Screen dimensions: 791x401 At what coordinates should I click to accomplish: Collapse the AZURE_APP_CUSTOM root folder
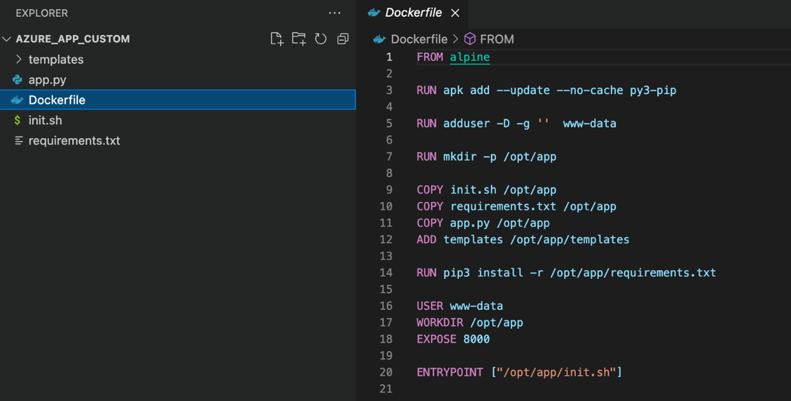coord(7,39)
